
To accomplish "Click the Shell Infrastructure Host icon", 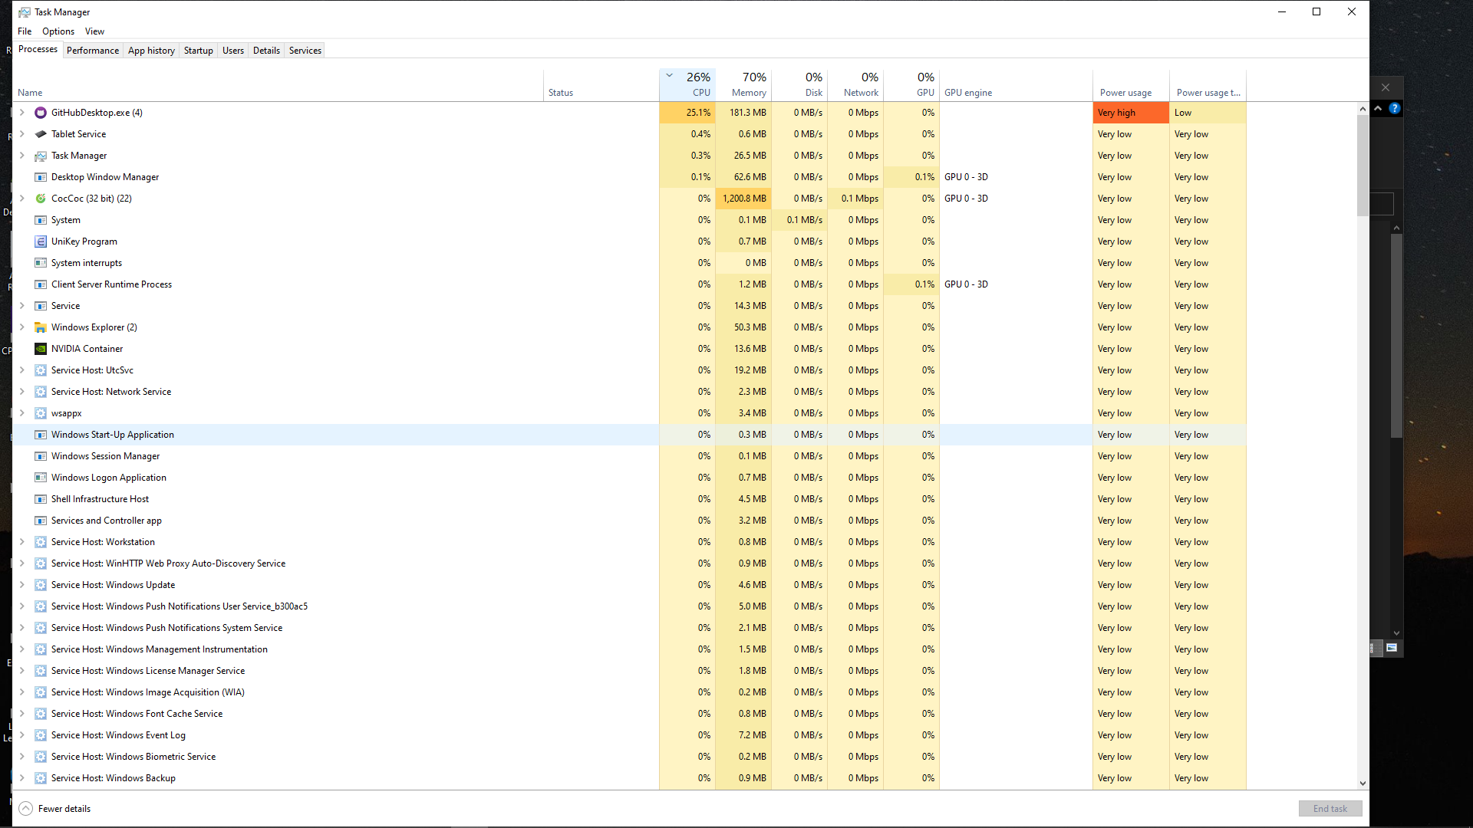I will point(41,499).
